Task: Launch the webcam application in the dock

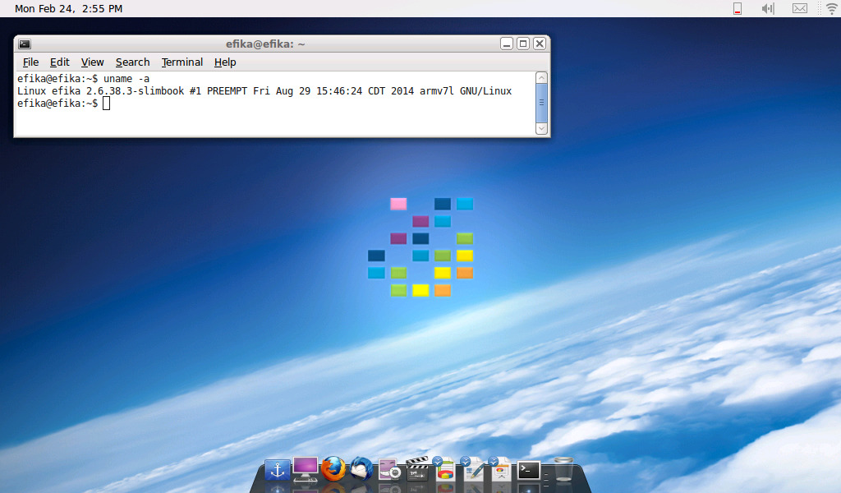Action: [389, 470]
